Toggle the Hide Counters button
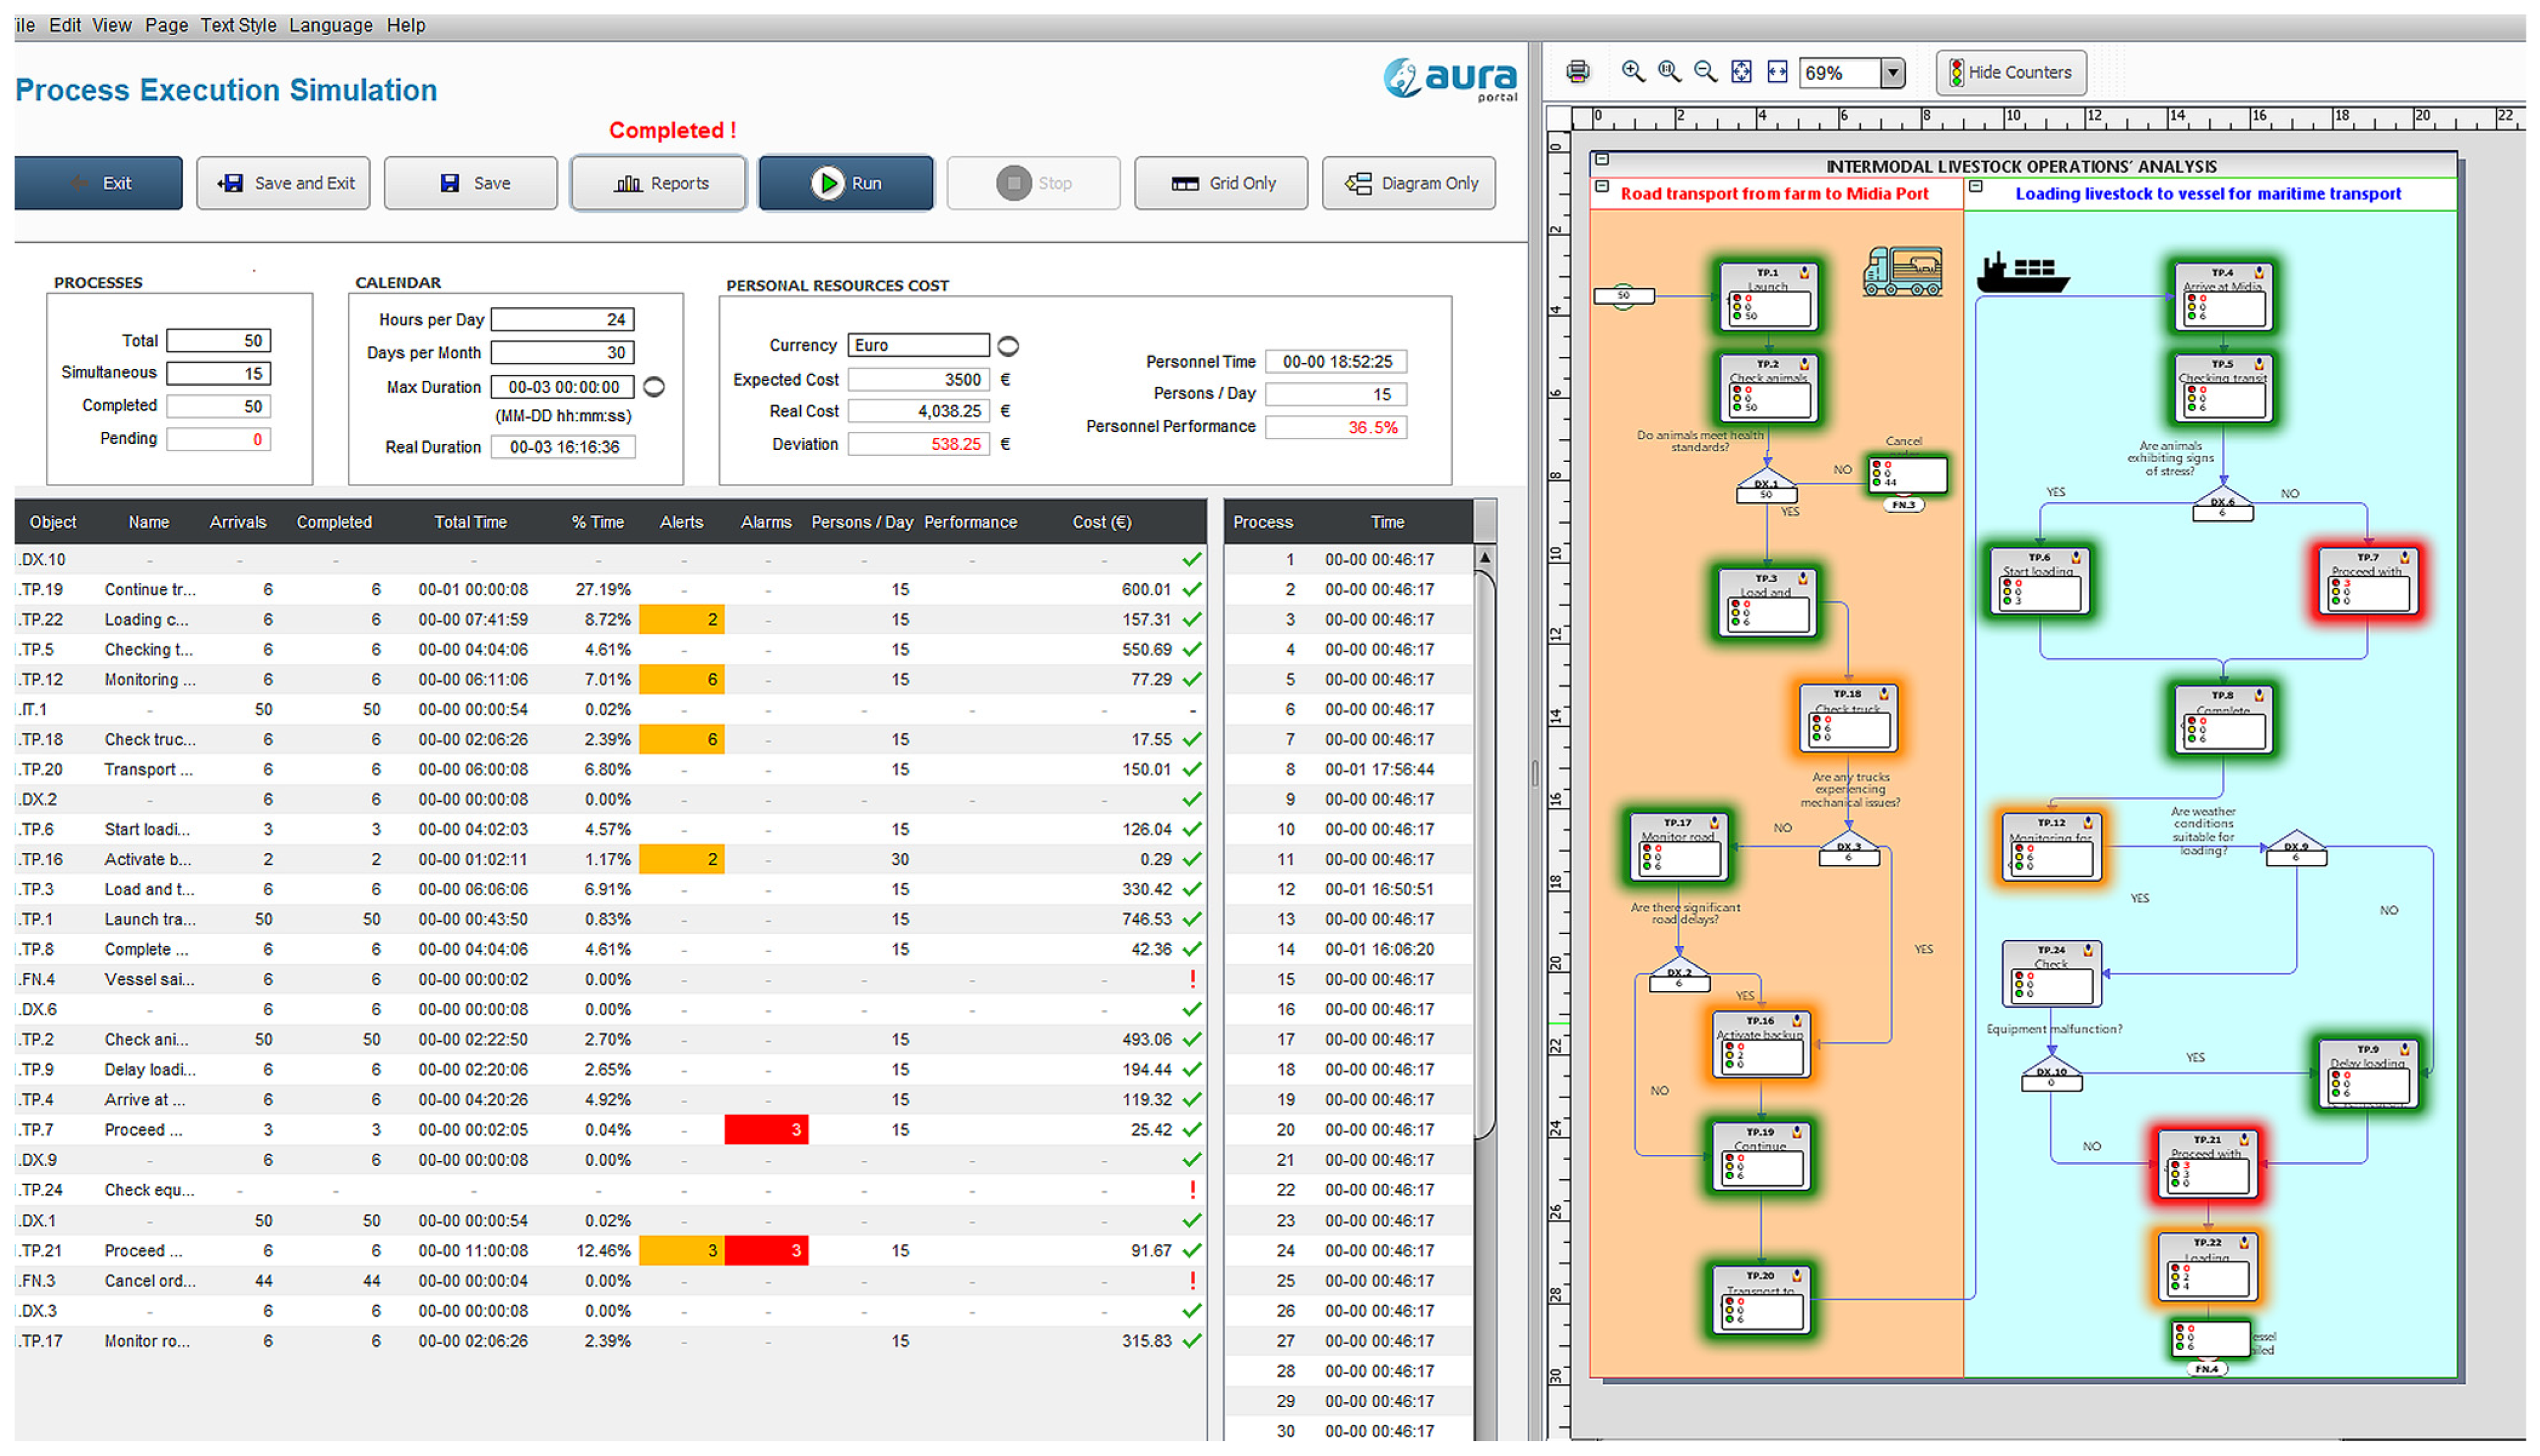The width and height of the screenshot is (2540, 1456). (2010, 73)
